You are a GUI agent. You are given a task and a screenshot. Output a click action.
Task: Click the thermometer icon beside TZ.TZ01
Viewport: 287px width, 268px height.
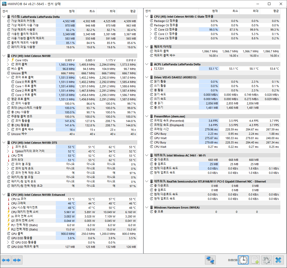click(151, 69)
